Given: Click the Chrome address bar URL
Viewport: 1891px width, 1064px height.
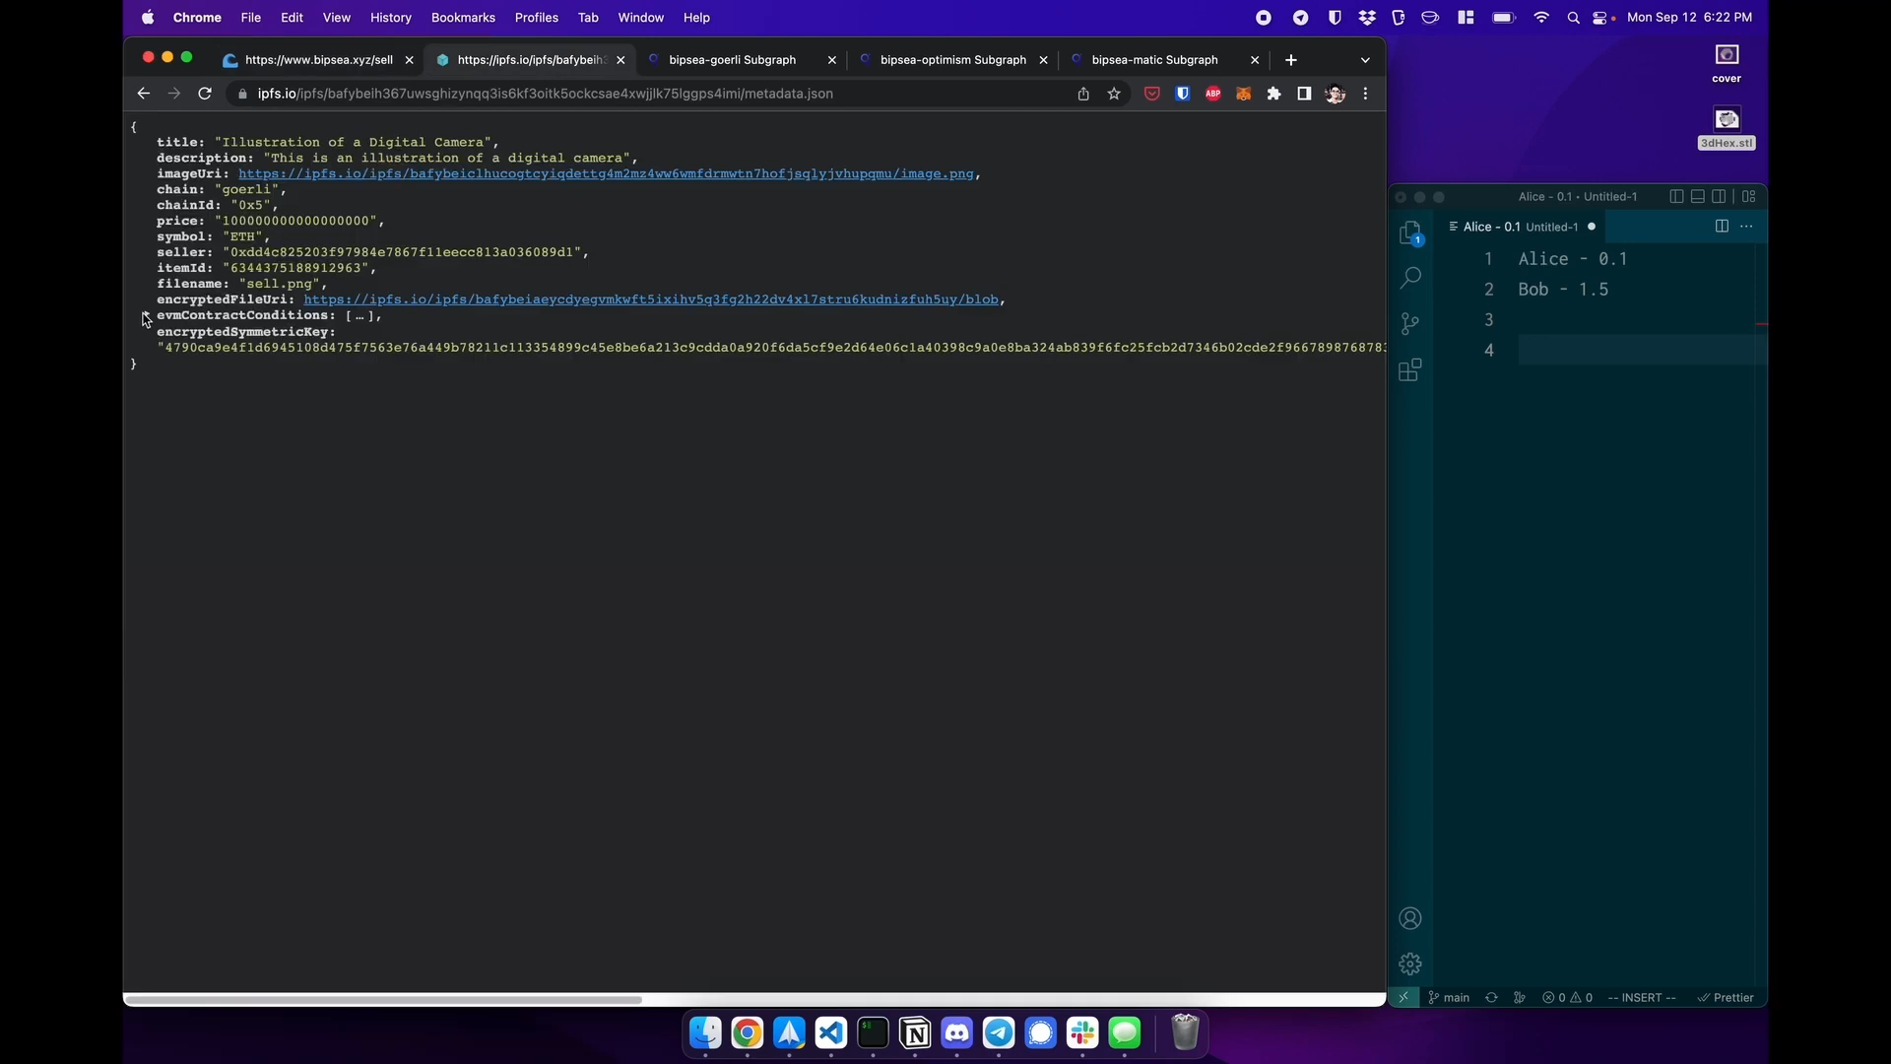Looking at the screenshot, I should (x=546, y=94).
